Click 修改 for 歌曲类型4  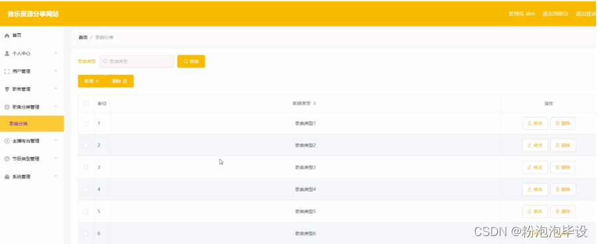coord(535,189)
